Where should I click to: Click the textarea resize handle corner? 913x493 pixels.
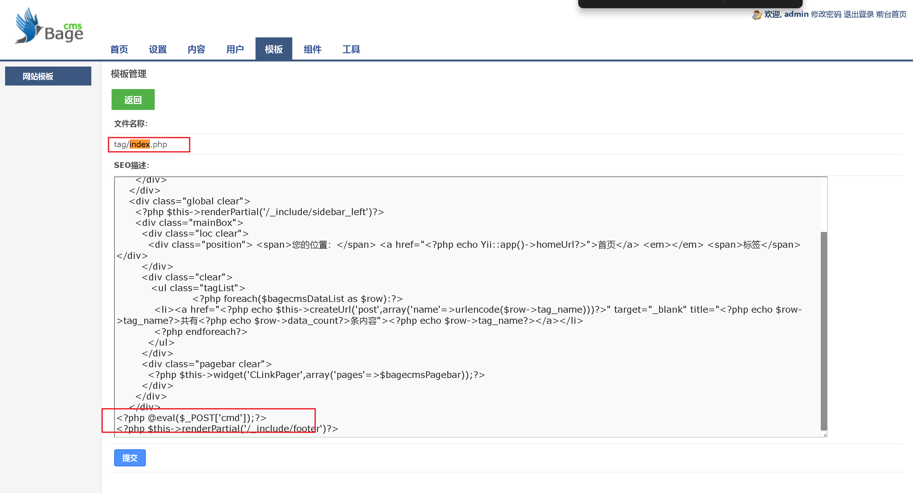pyautogui.click(x=825, y=435)
